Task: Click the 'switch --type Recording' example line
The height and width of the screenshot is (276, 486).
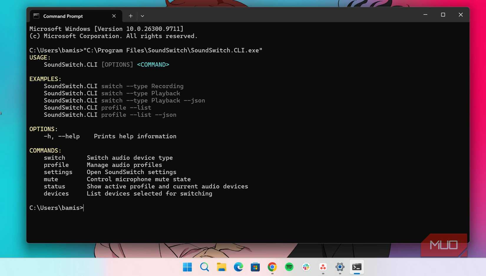Action: pyautogui.click(x=114, y=86)
